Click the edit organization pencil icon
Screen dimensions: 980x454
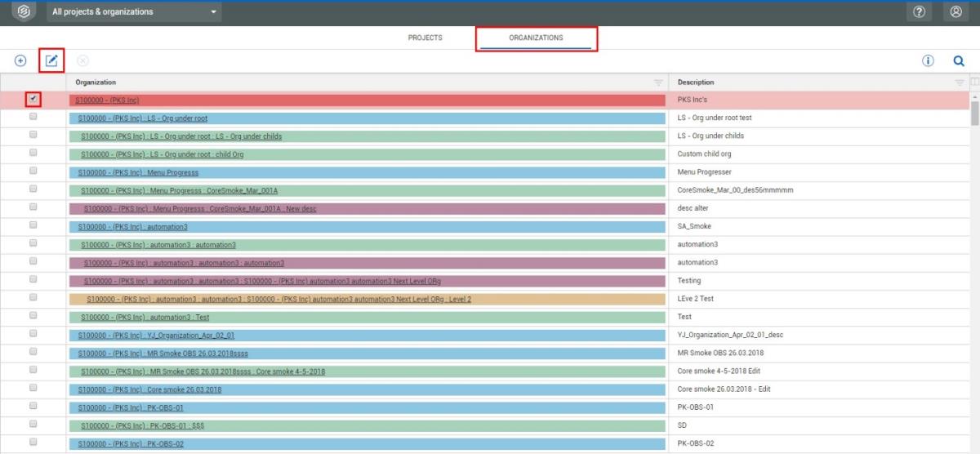coord(51,61)
